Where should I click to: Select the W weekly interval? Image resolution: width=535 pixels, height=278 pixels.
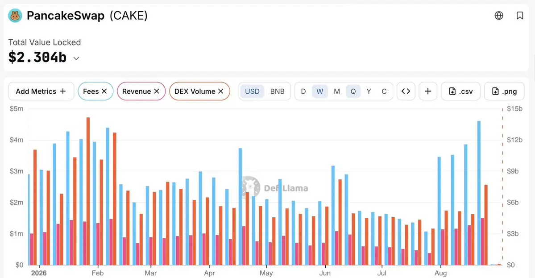pos(319,91)
